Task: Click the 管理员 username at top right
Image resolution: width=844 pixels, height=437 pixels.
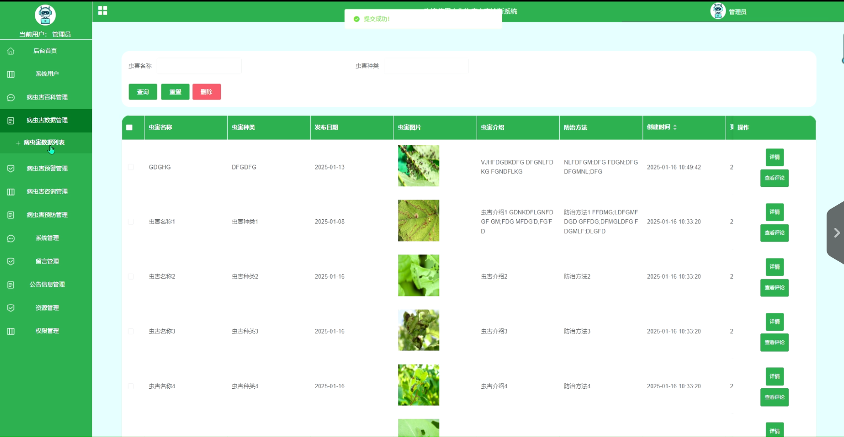Action: [738, 12]
